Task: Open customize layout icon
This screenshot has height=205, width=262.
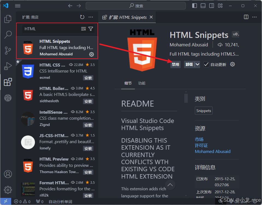Action: click(x=220, y=6)
